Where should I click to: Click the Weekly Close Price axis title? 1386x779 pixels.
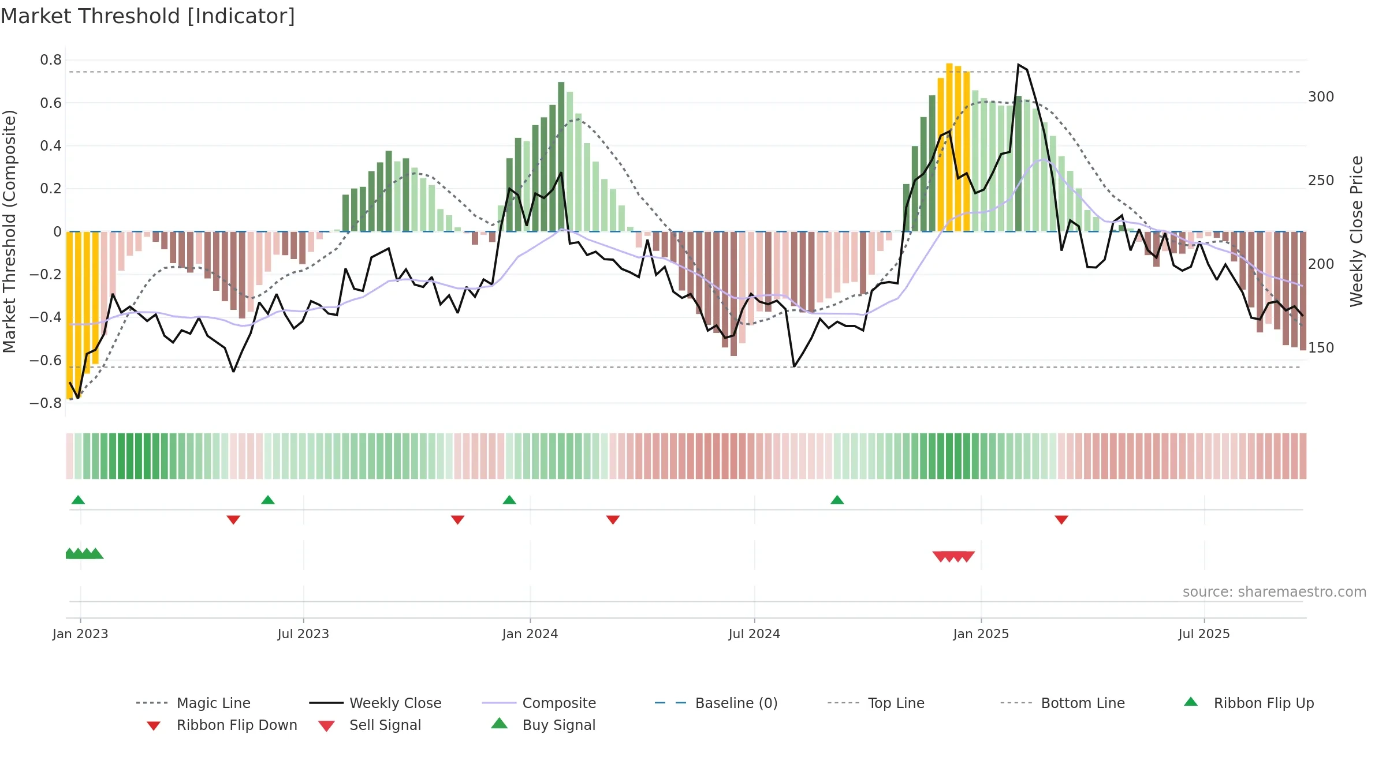click(1357, 231)
